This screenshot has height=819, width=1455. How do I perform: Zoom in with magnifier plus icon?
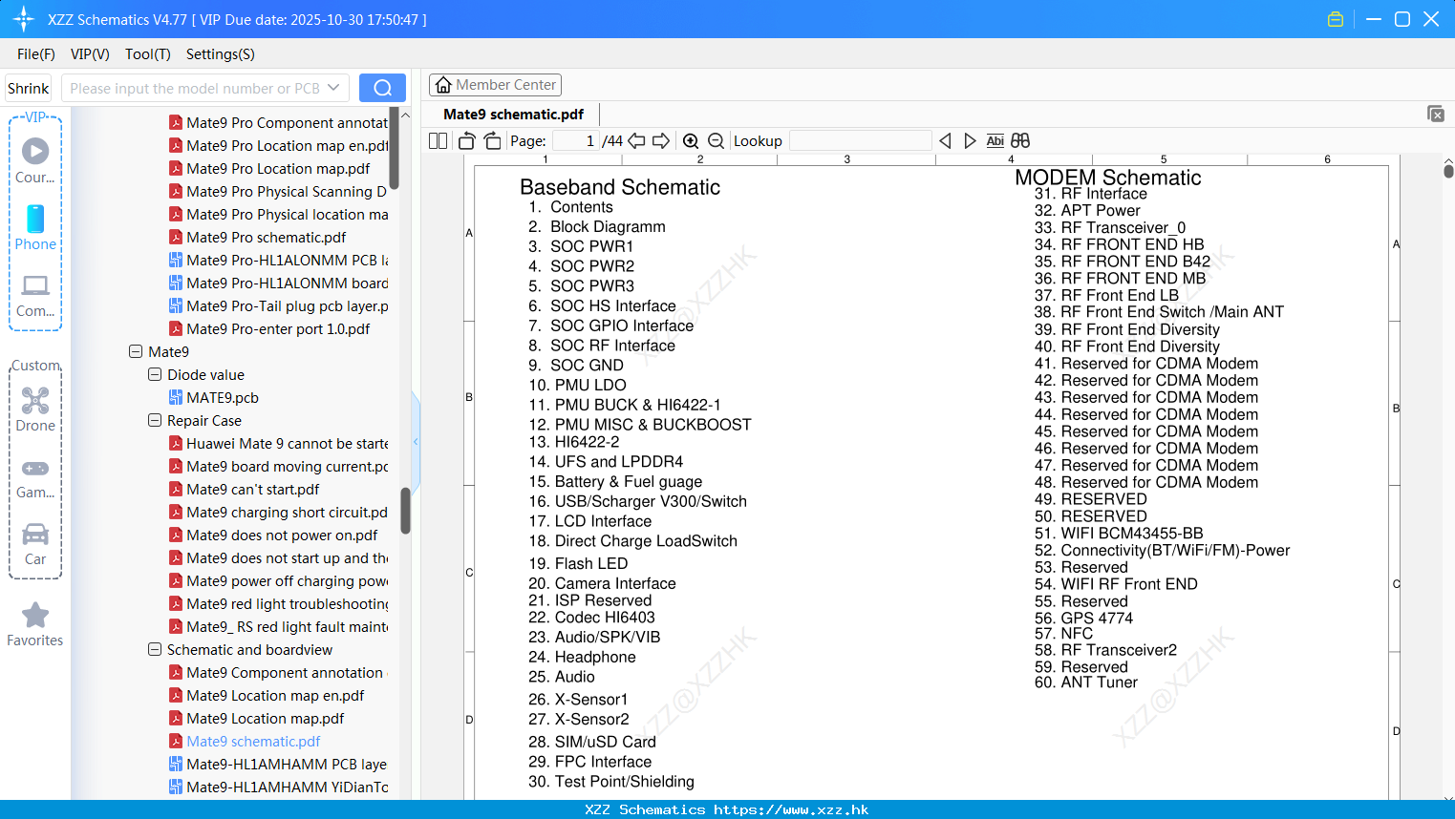[x=691, y=141]
